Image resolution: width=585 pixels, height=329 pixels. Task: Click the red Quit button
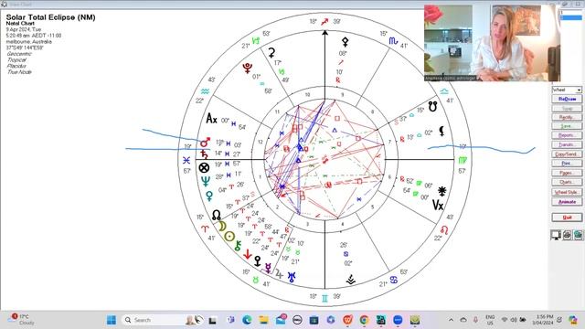pyautogui.click(x=567, y=218)
